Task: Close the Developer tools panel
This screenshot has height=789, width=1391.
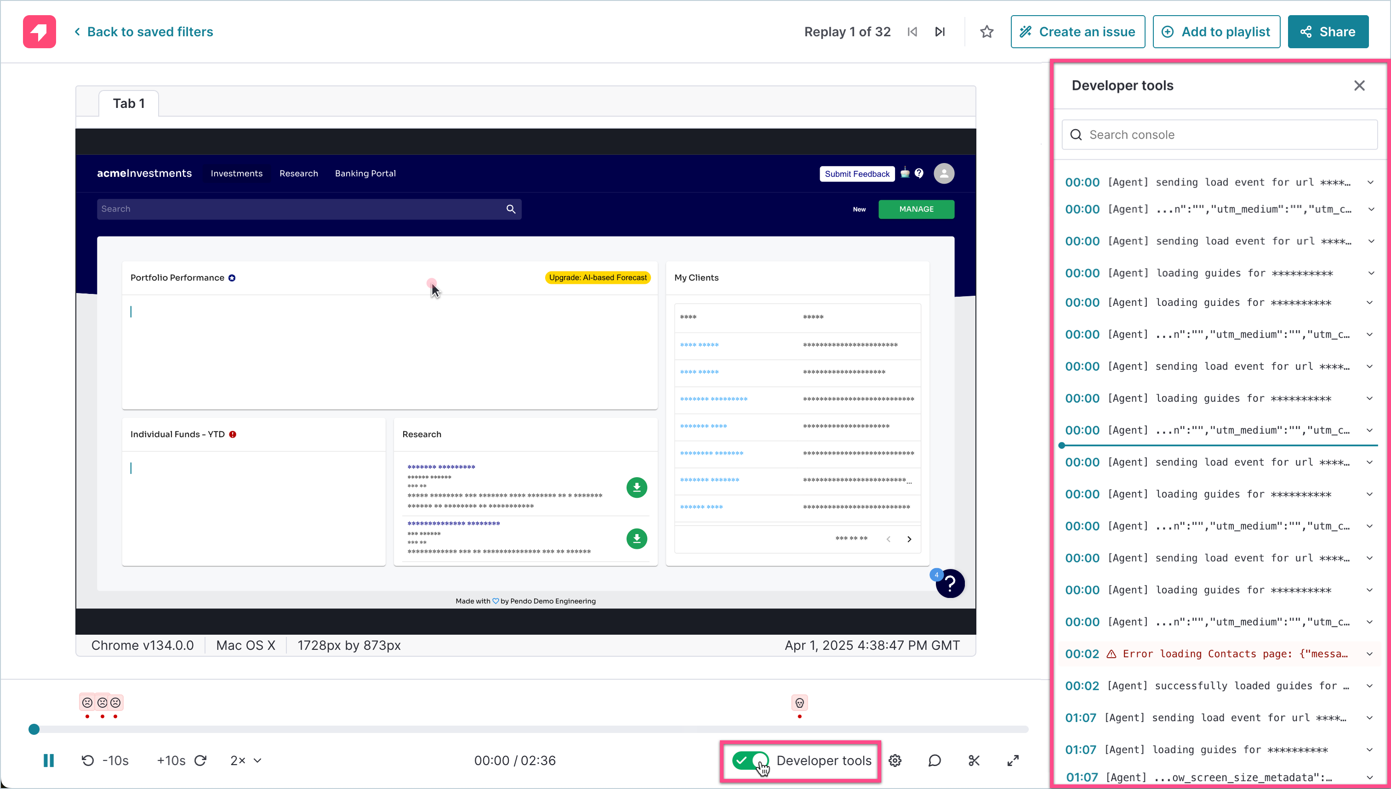Action: [1359, 85]
